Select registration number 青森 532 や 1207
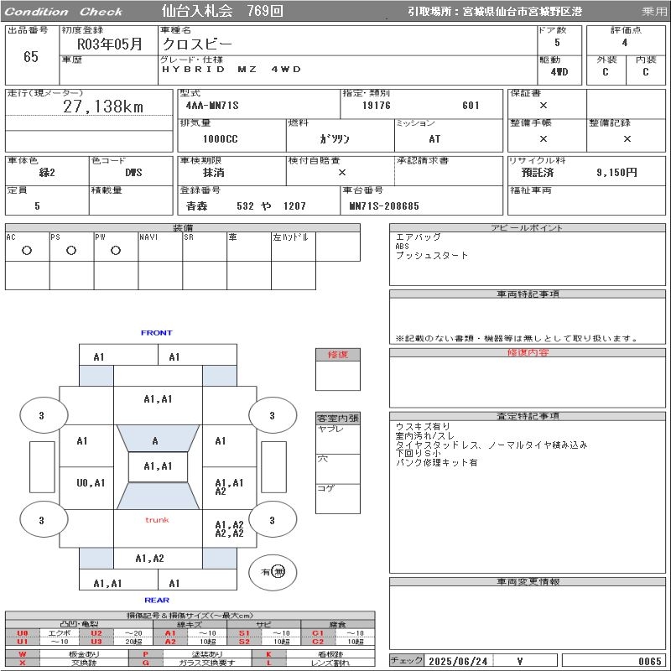Image resolution: width=671 pixels, height=671 pixels. click(x=246, y=206)
